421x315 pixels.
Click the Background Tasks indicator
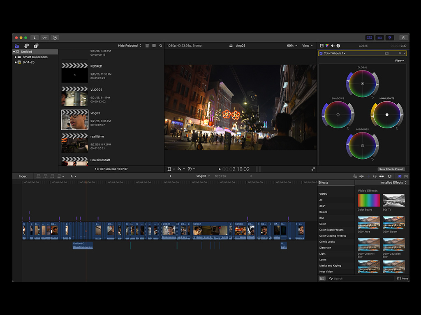click(55, 38)
